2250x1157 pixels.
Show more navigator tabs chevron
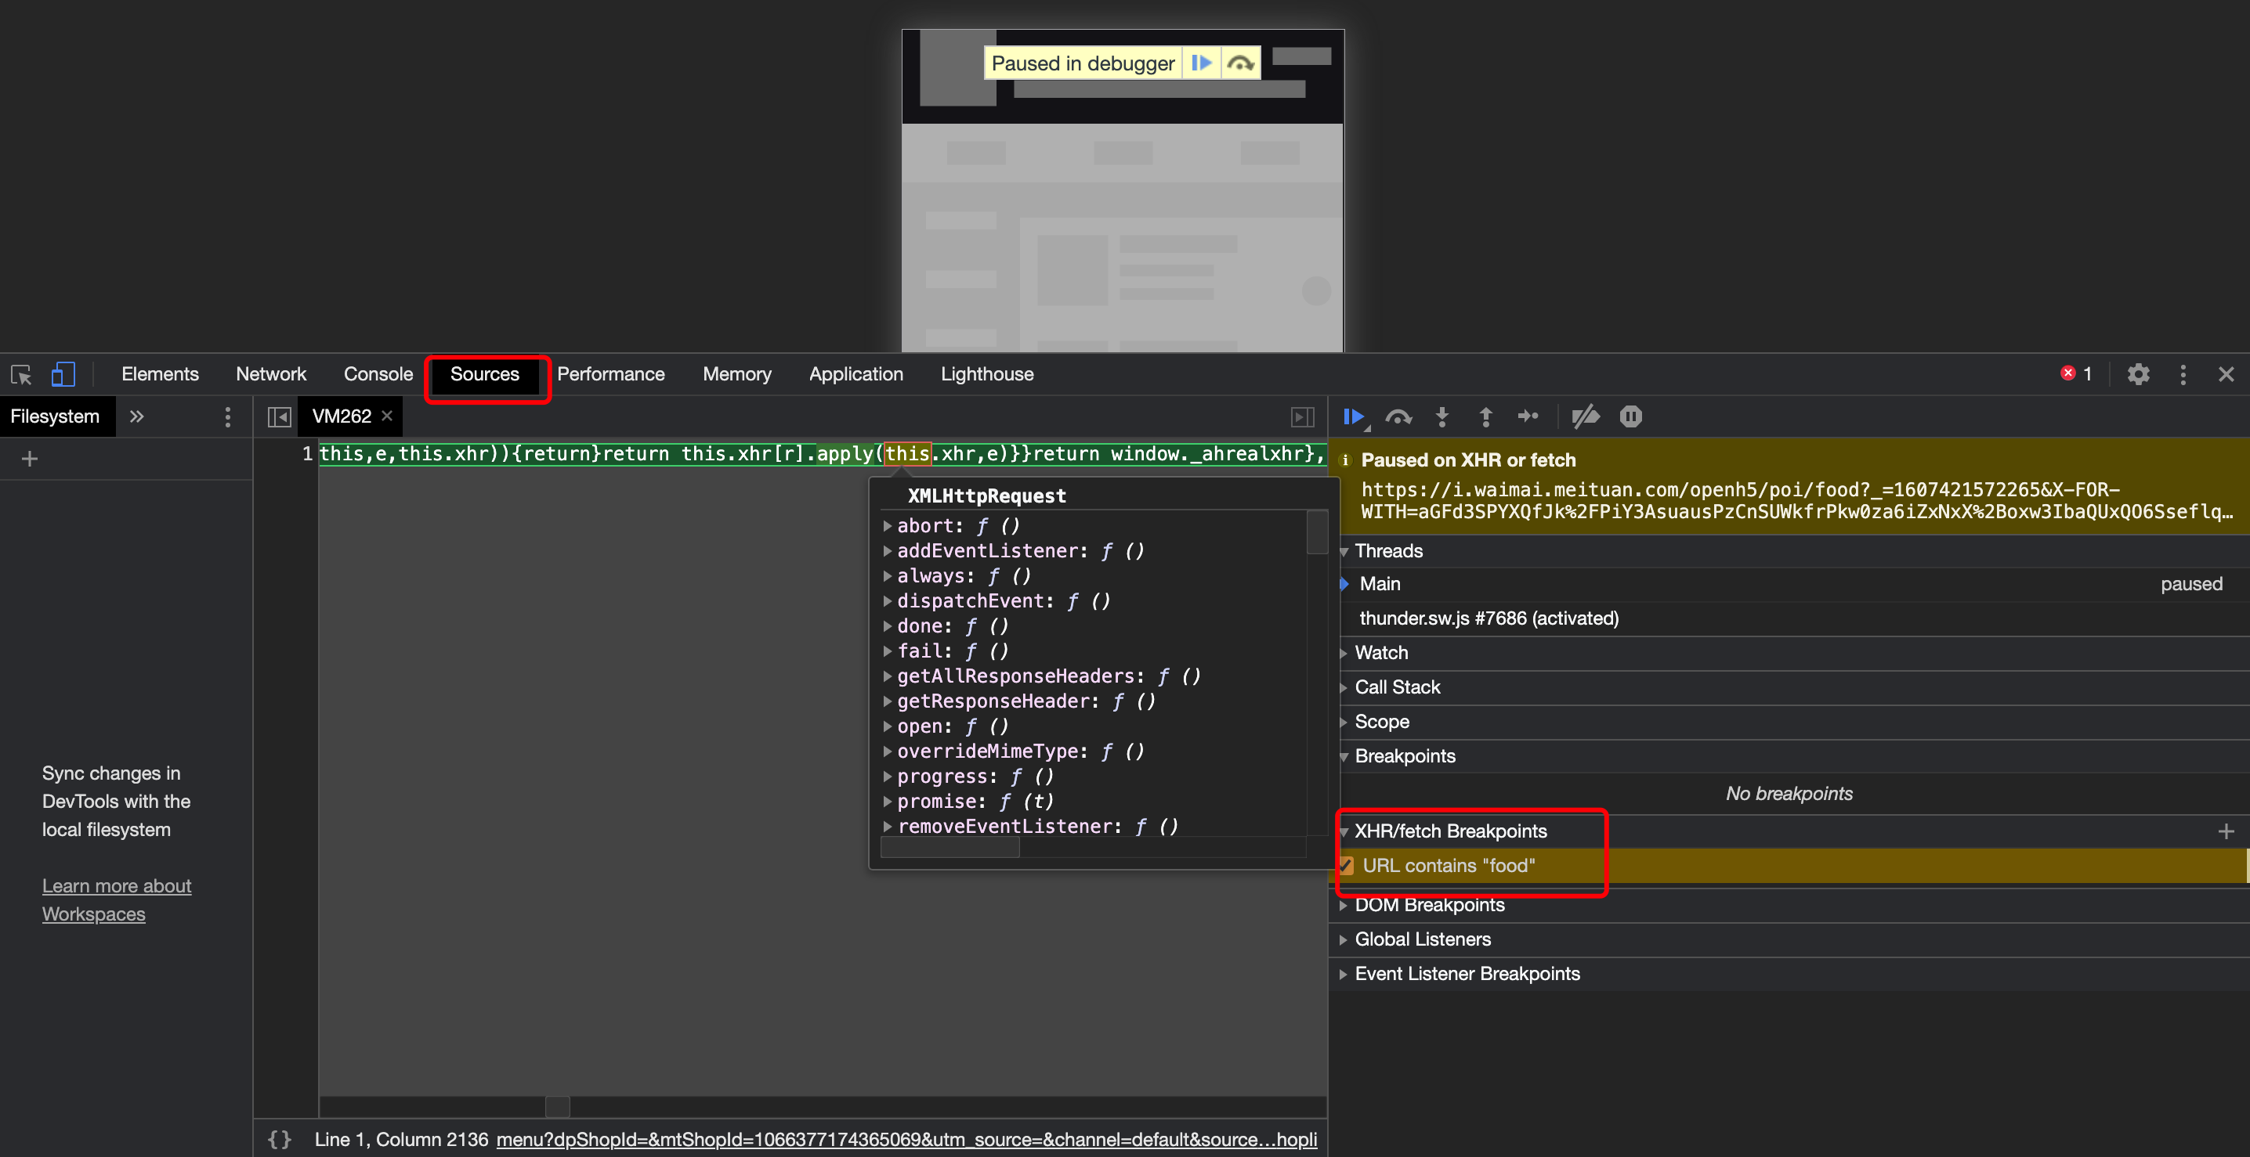point(136,416)
